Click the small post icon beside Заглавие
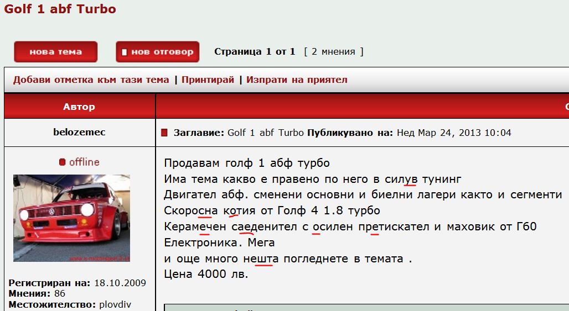The height and width of the screenshot is (311, 569). tap(164, 133)
